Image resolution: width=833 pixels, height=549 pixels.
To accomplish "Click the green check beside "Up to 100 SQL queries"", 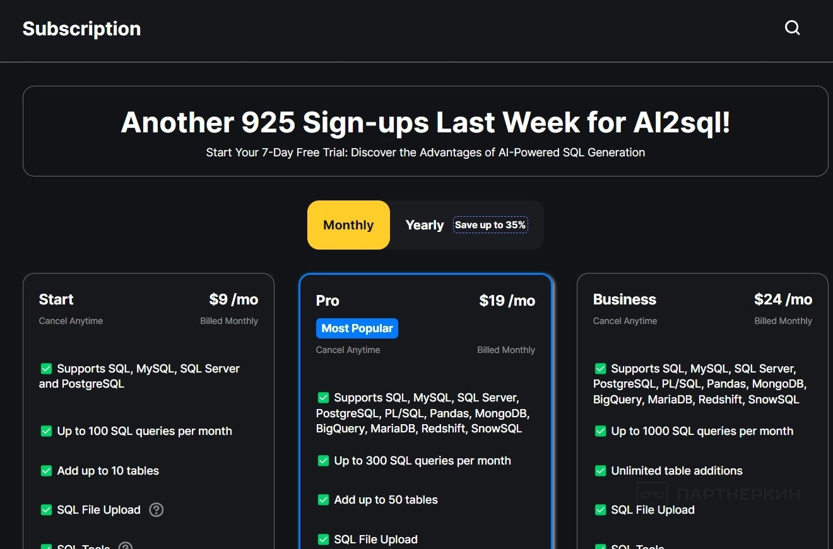I will (x=46, y=431).
